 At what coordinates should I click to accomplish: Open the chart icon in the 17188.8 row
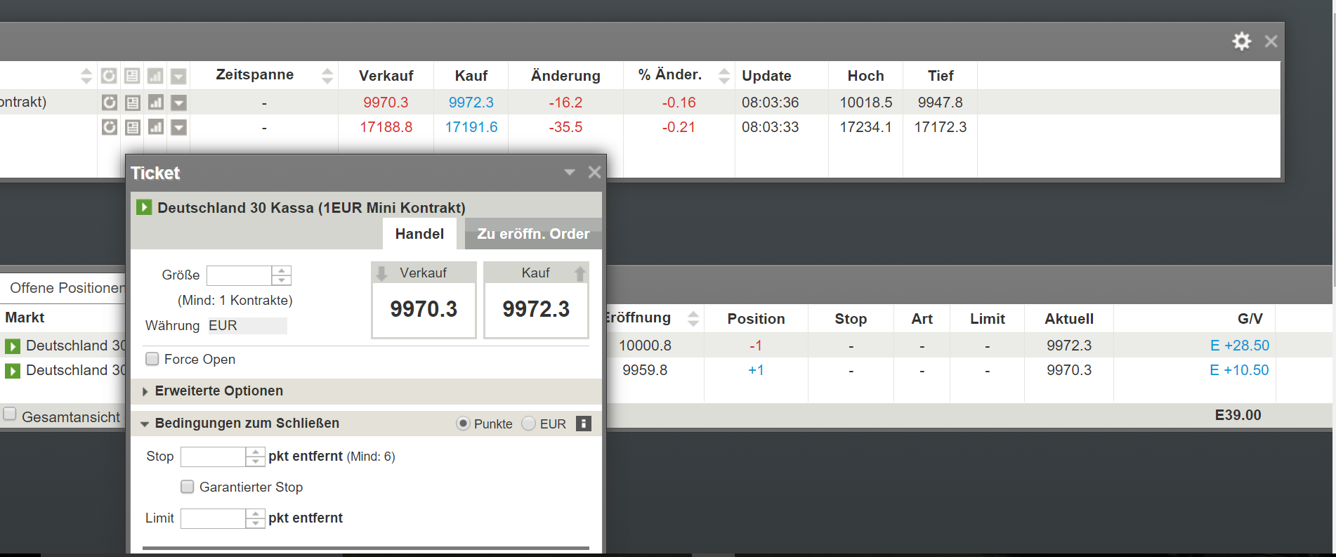point(156,127)
